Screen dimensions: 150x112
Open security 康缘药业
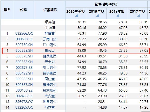50,85
